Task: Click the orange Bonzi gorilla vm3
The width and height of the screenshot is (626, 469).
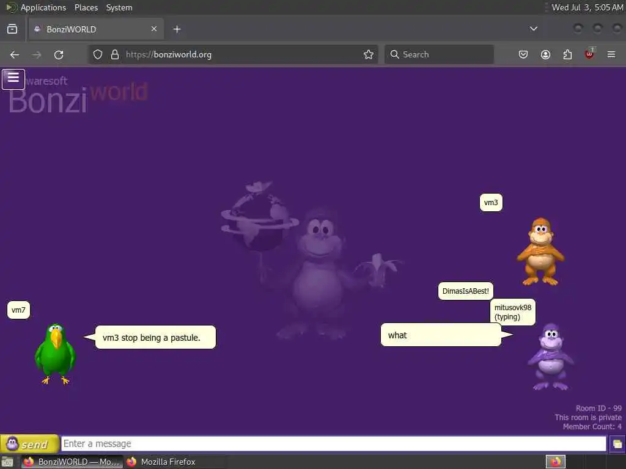Action: point(540,252)
